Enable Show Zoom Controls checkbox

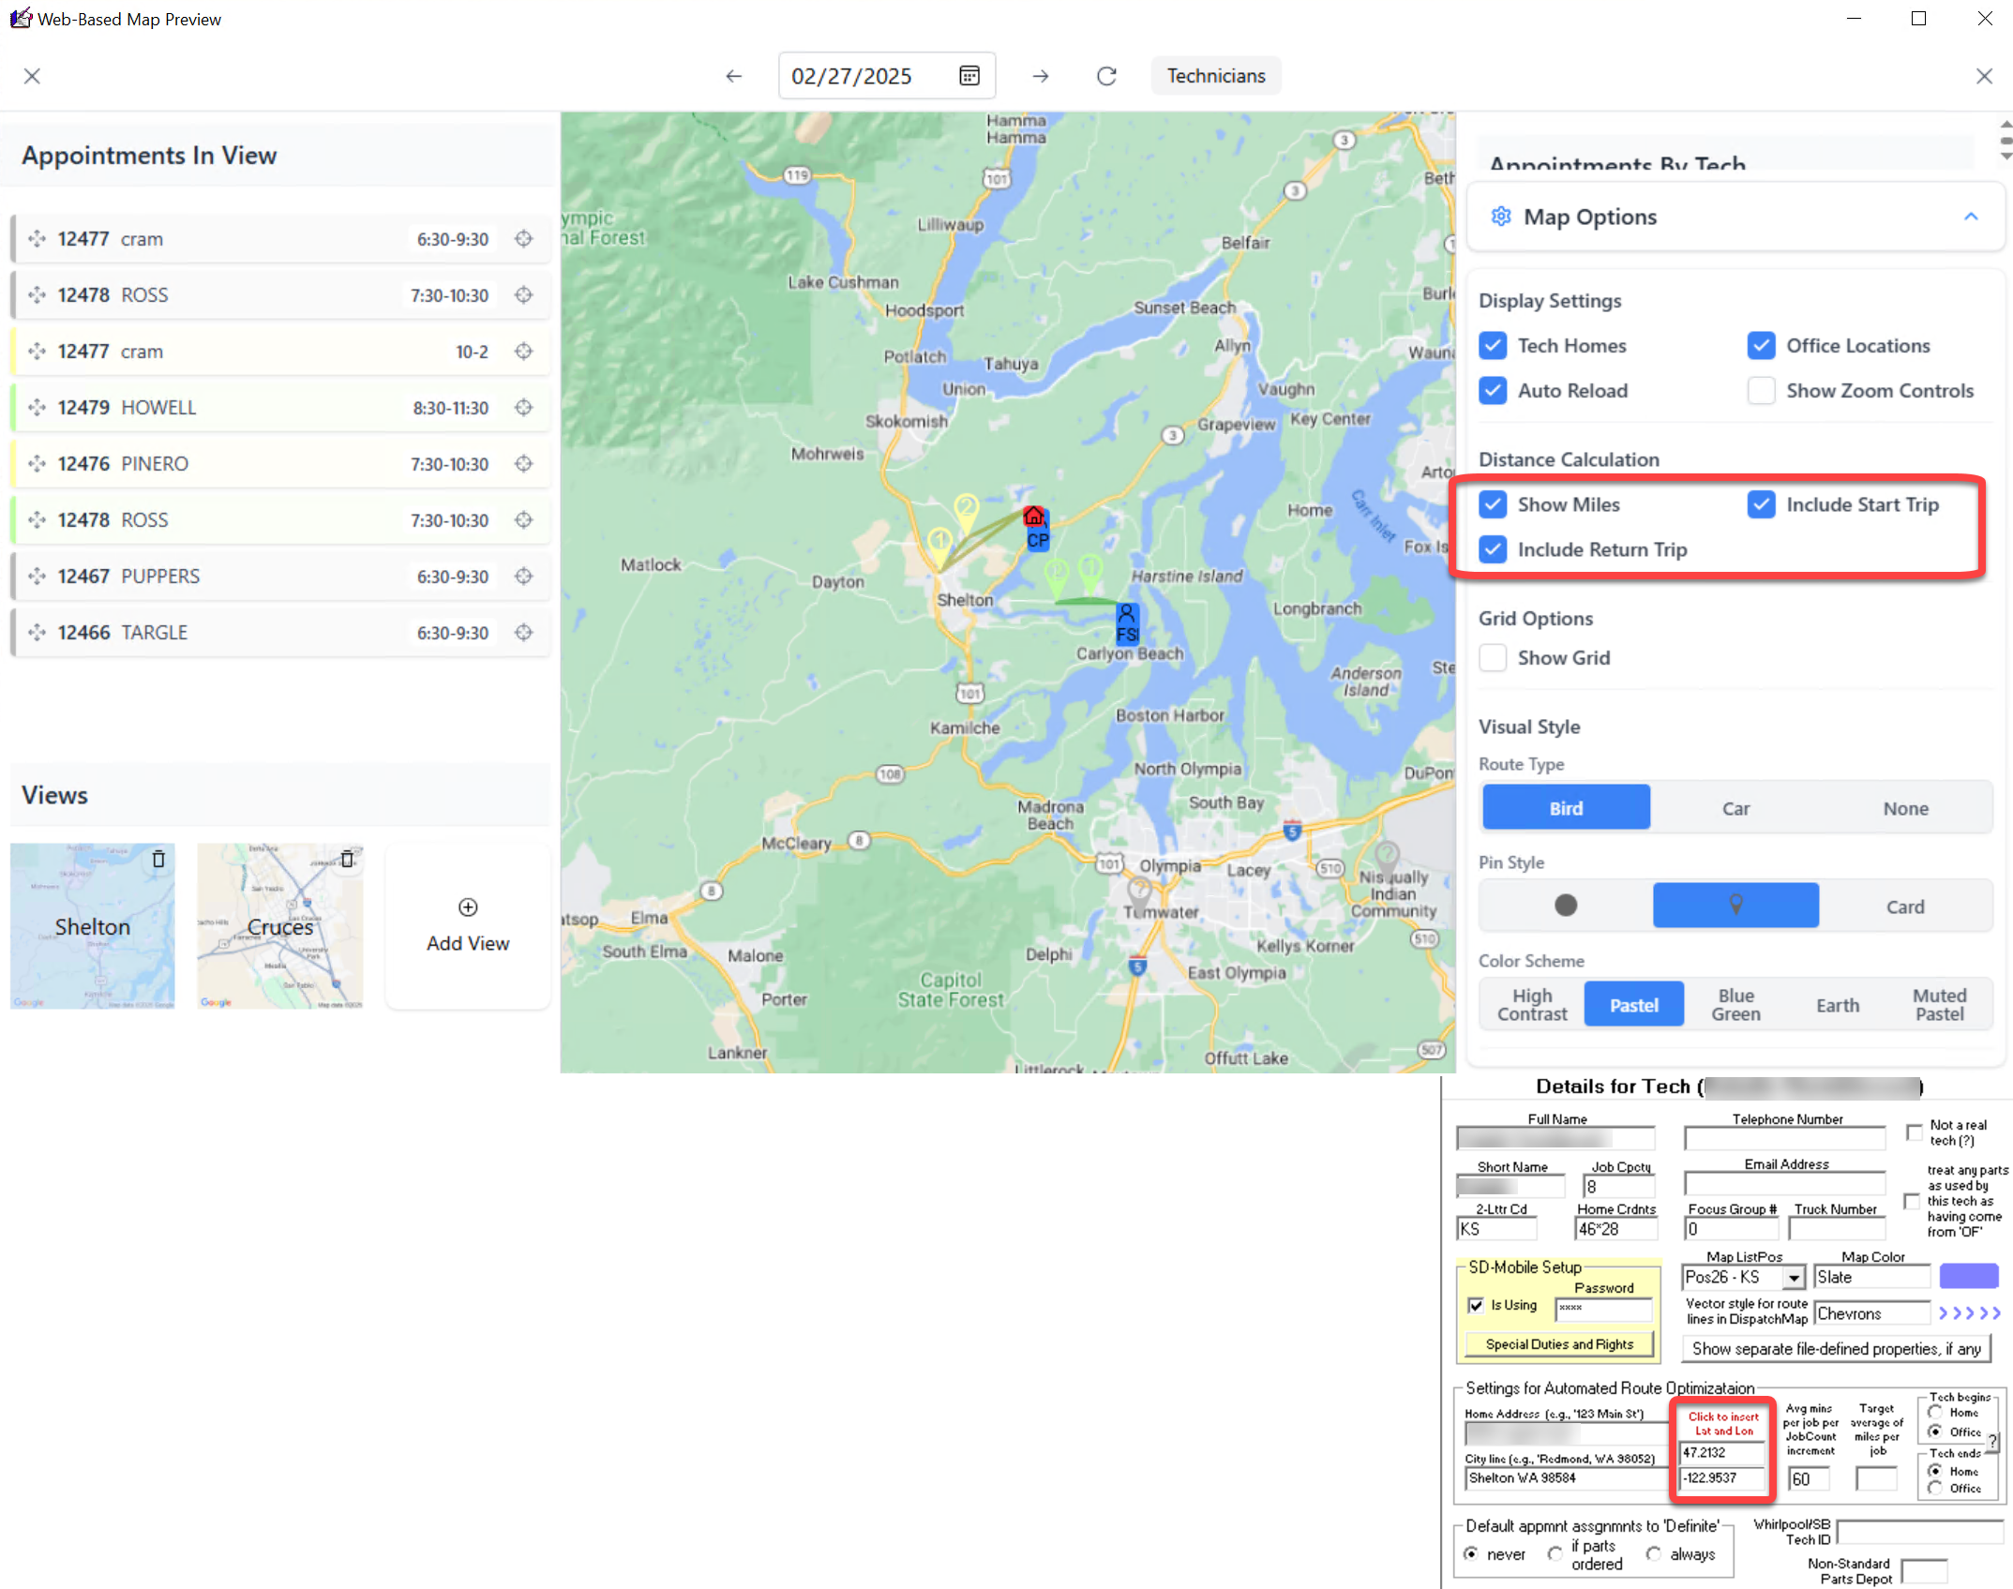[x=1761, y=390]
